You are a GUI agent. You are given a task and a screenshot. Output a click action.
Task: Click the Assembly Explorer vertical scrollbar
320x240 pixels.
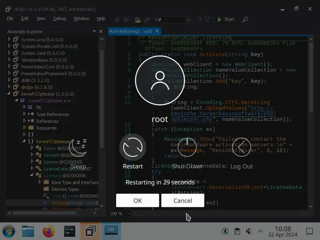102,99
